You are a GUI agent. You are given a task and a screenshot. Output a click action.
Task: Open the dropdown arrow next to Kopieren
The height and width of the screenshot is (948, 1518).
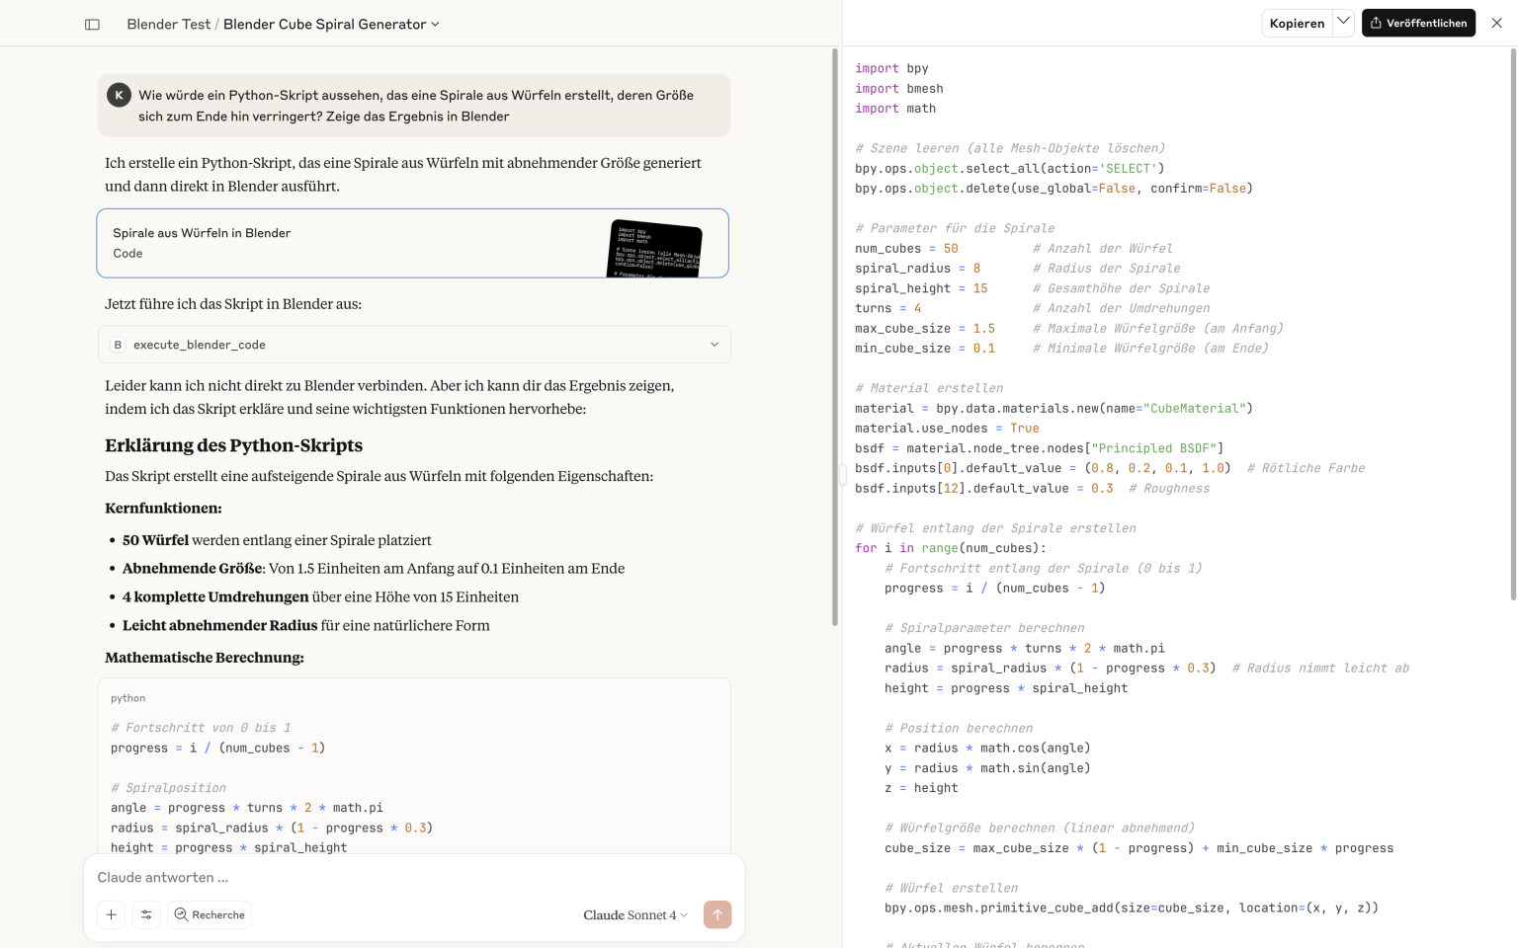[x=1343, y=22]
